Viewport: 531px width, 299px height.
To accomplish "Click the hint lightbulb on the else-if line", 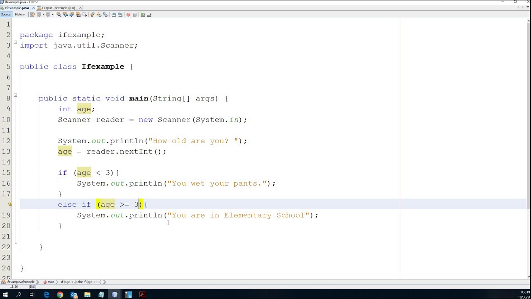I will coord(10,204).
